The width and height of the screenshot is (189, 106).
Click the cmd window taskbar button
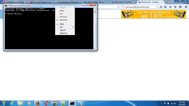click(x=72, y=103)
